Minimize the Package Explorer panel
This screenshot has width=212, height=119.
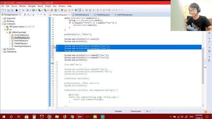pos(41,14)
